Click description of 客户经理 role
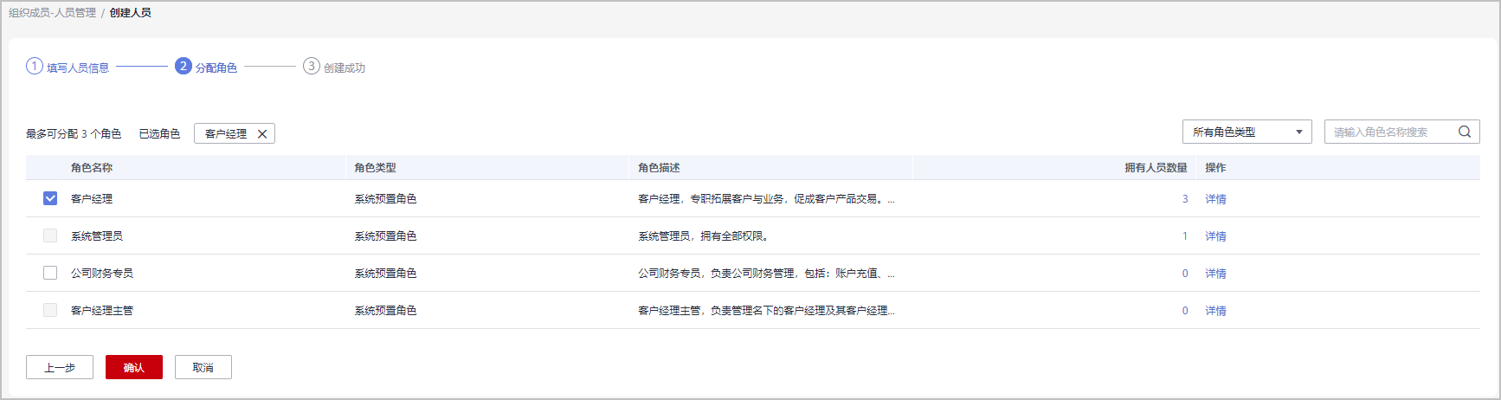This screenshot has width=1501, height=400. 766,199
